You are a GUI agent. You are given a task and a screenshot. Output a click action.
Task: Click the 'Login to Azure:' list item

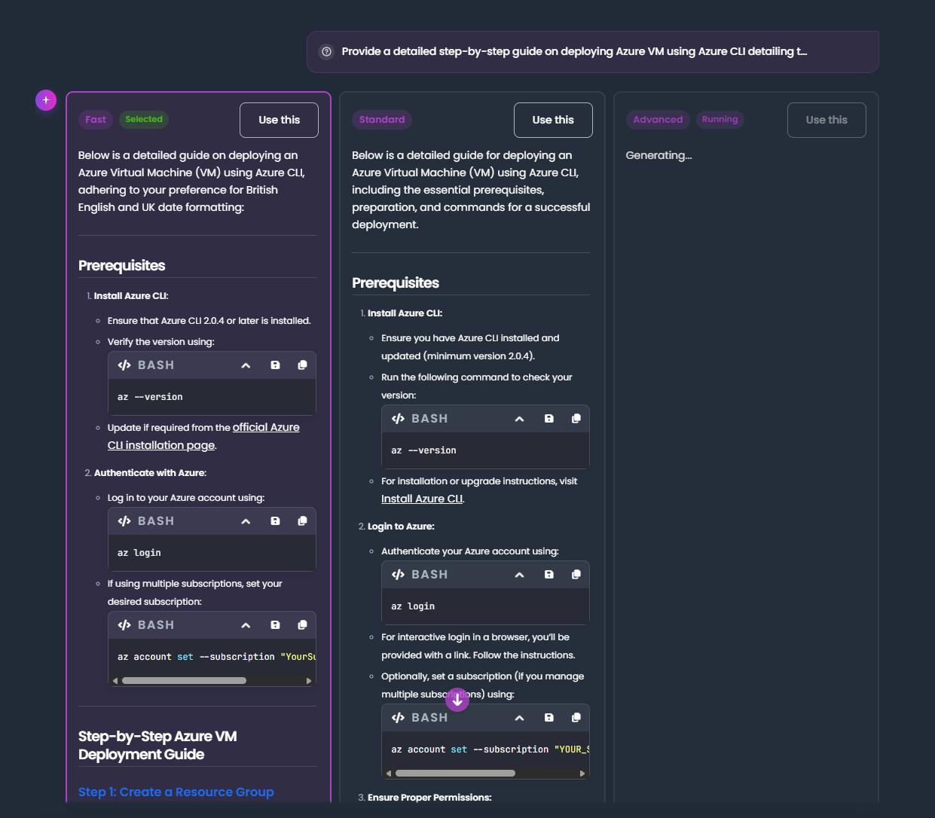point(401,527)
